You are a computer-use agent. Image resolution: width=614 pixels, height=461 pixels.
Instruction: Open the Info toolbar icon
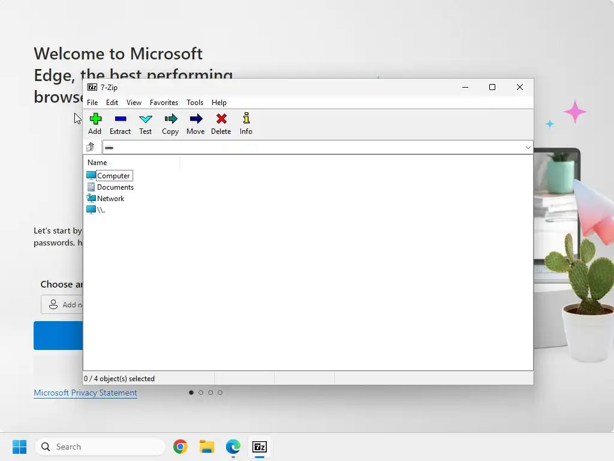[246, 118]
